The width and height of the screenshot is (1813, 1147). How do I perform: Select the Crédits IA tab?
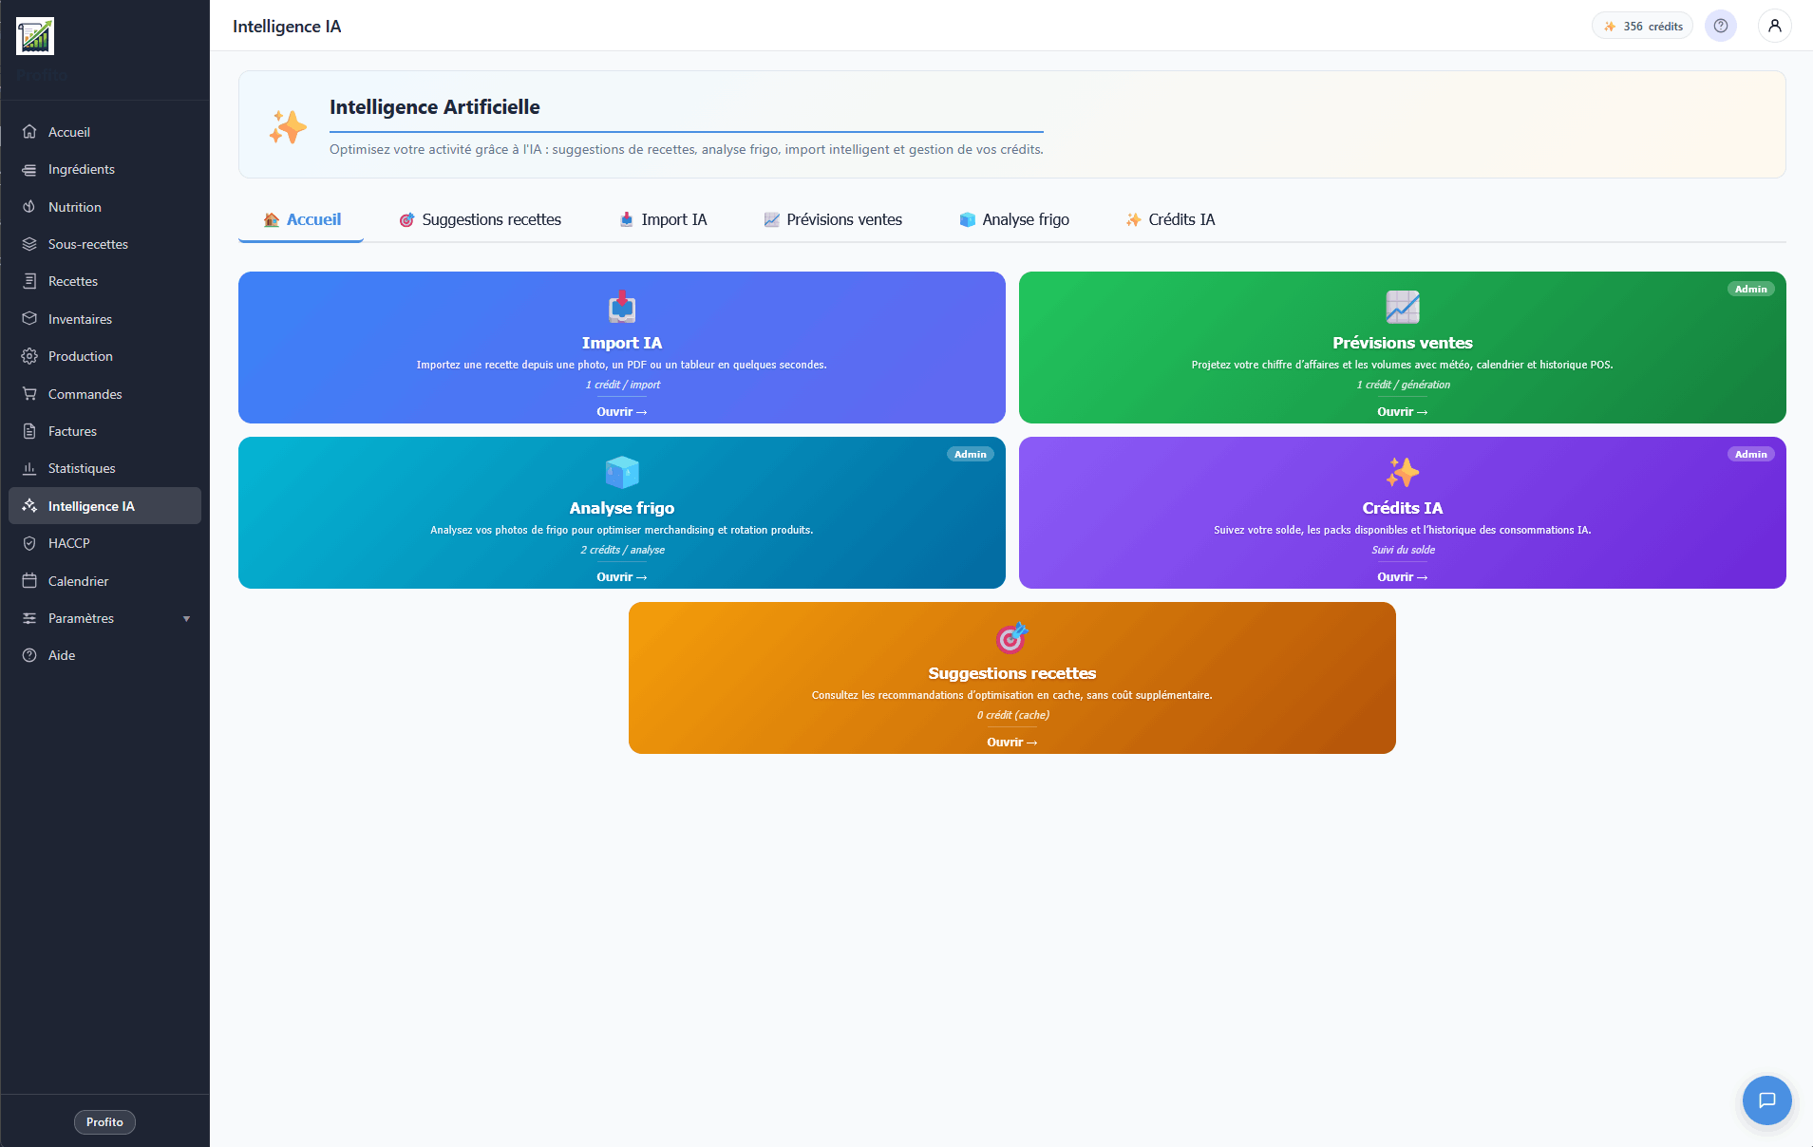[1170, 219]
